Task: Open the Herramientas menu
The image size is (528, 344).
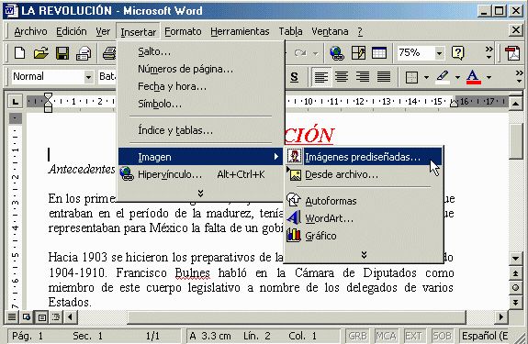Action: [x=240, y=31]
